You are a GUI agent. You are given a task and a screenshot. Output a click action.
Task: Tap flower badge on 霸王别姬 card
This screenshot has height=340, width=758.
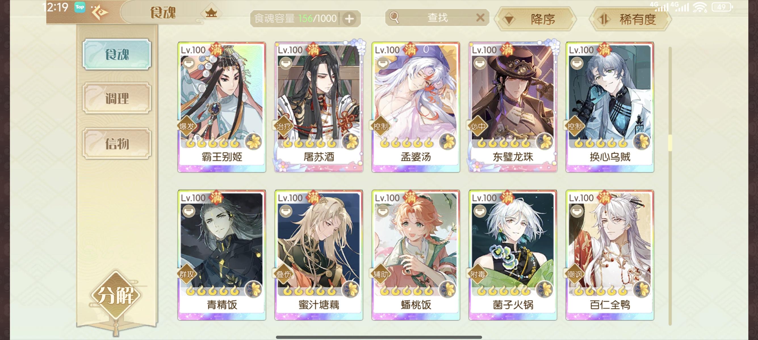[x=254, y=142]
